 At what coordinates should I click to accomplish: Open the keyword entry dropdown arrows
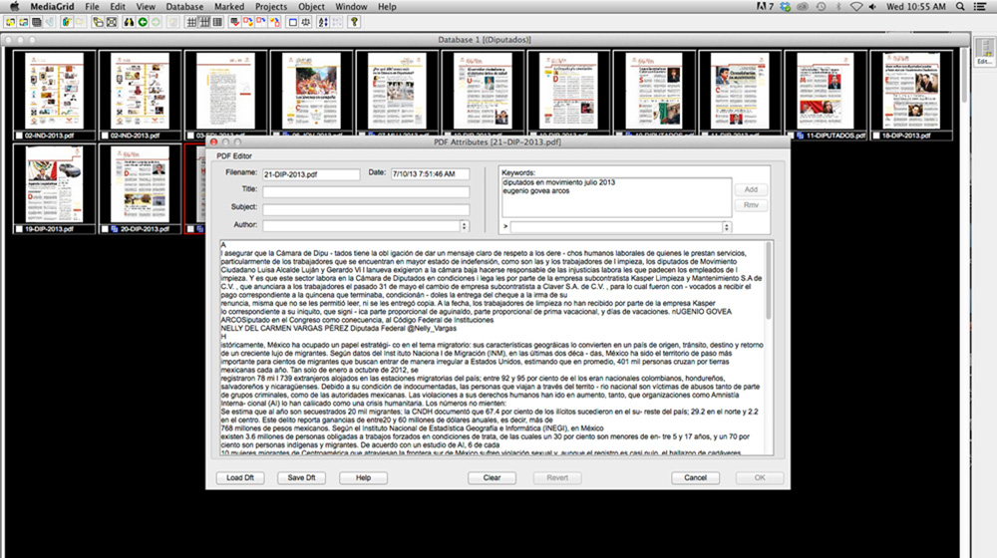point(727,227)
